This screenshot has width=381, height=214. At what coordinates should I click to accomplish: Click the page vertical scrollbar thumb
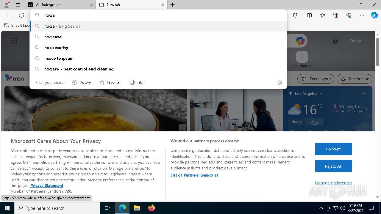[x=377, y=51]
